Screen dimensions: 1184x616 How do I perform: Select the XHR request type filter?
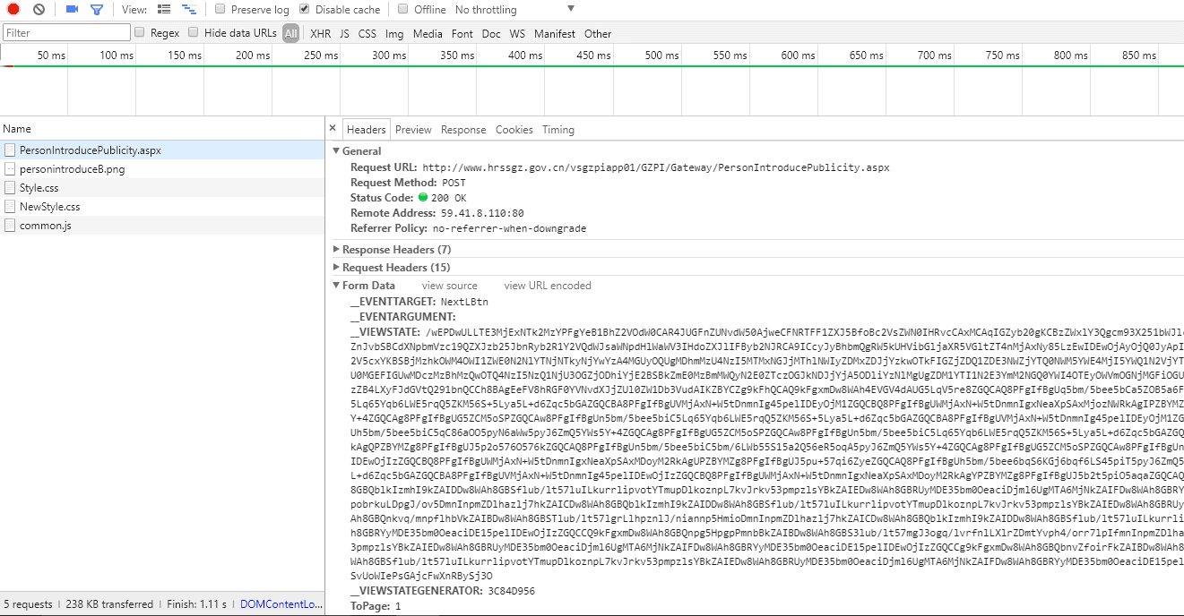[x=320, y=34]
